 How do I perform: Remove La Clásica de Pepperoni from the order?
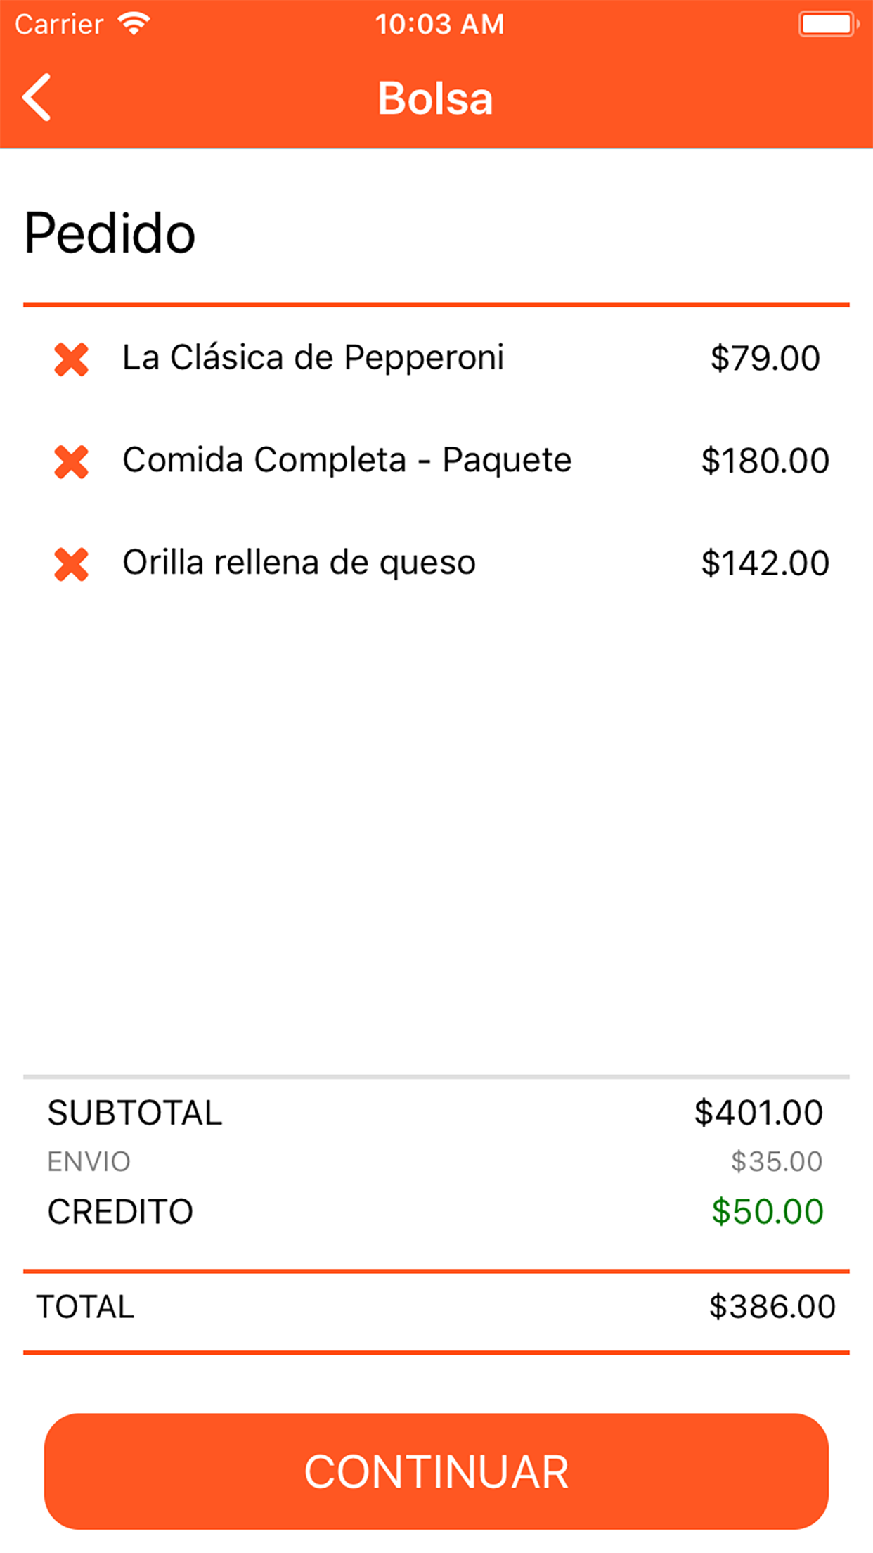tap(71, 359)
